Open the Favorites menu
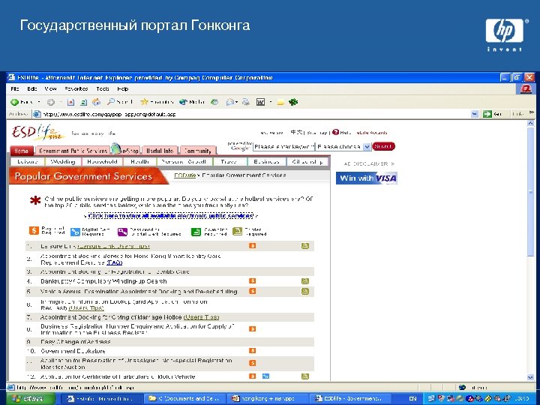 [x=76, y=88]
